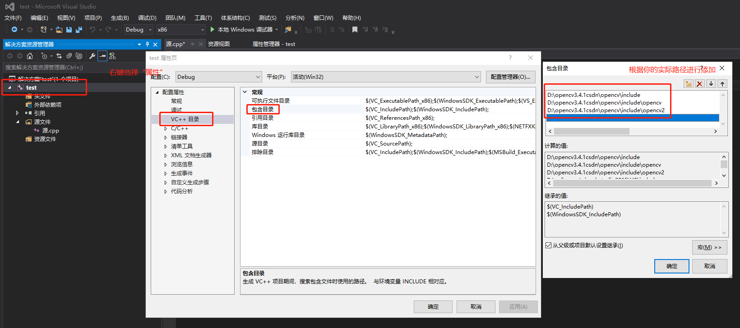740x328 pixels.
Task: Open the 工具(T) menu
Action: point(203,18)
